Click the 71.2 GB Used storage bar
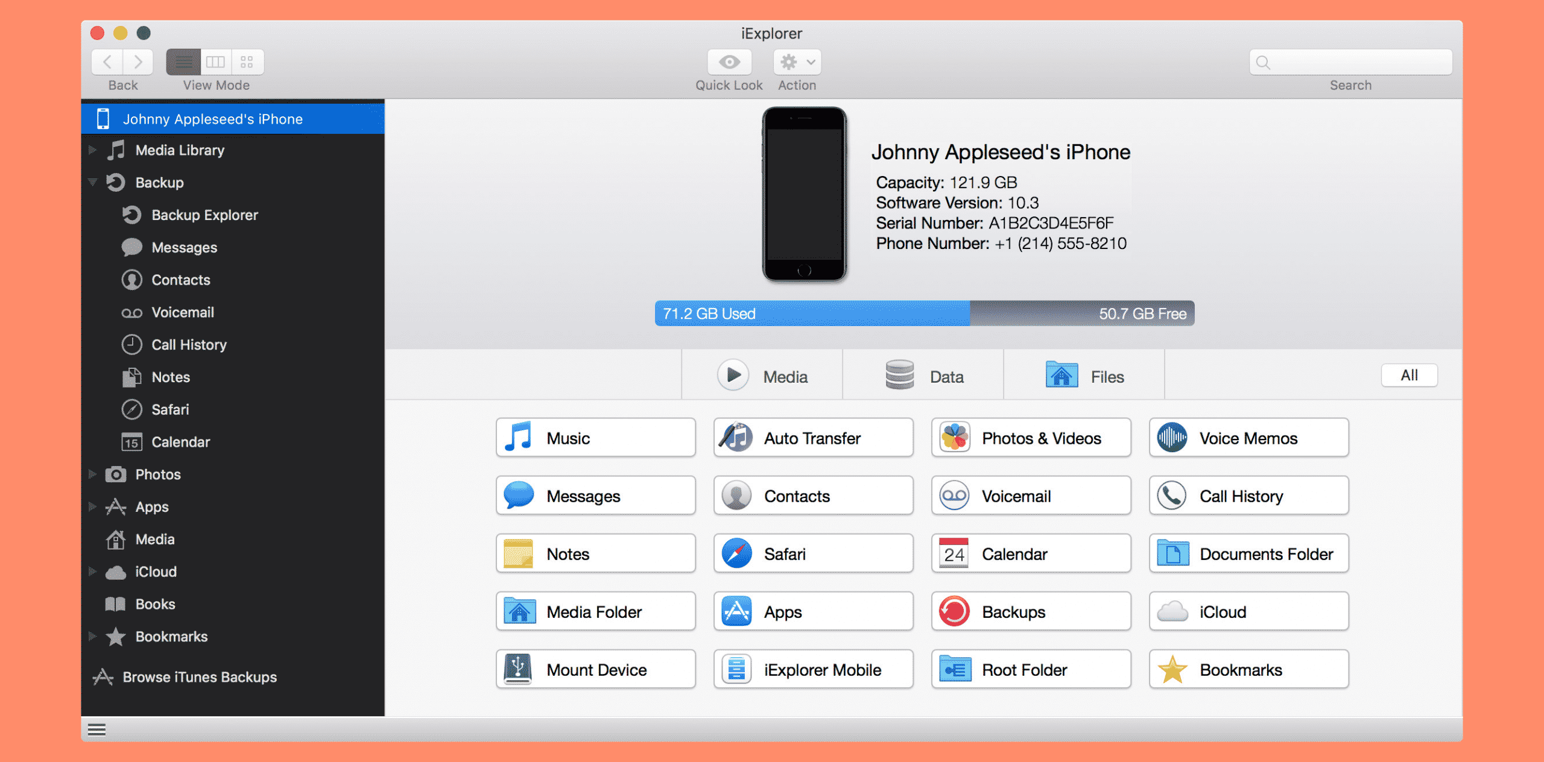The height and width of the screenshot is (762, 1544). click(x=812, y=313)
